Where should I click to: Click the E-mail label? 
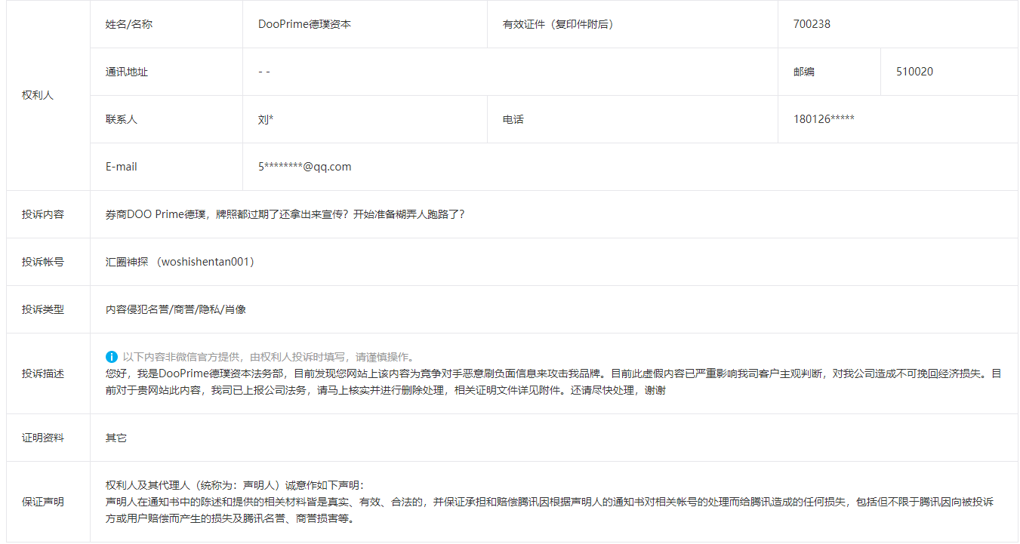122,167
